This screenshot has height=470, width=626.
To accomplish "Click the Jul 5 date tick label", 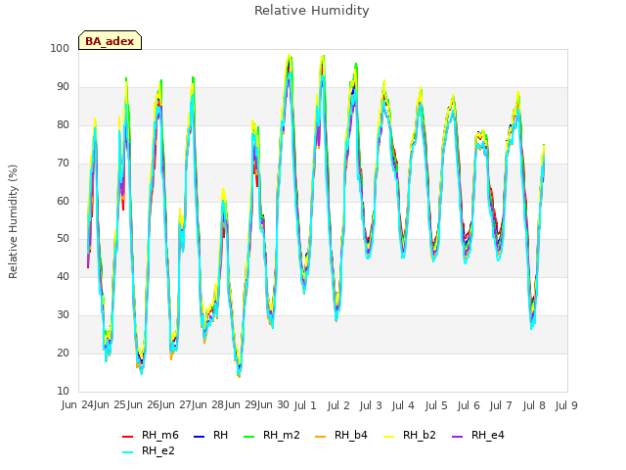I will coord(436,405).
